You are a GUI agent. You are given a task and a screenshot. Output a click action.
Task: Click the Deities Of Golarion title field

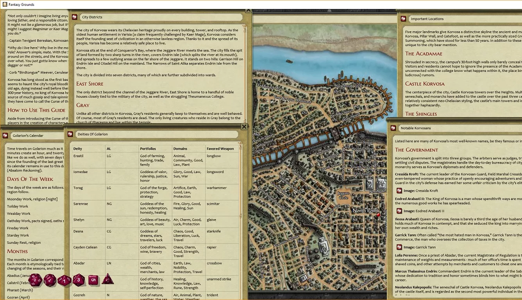tap(157, 134)
